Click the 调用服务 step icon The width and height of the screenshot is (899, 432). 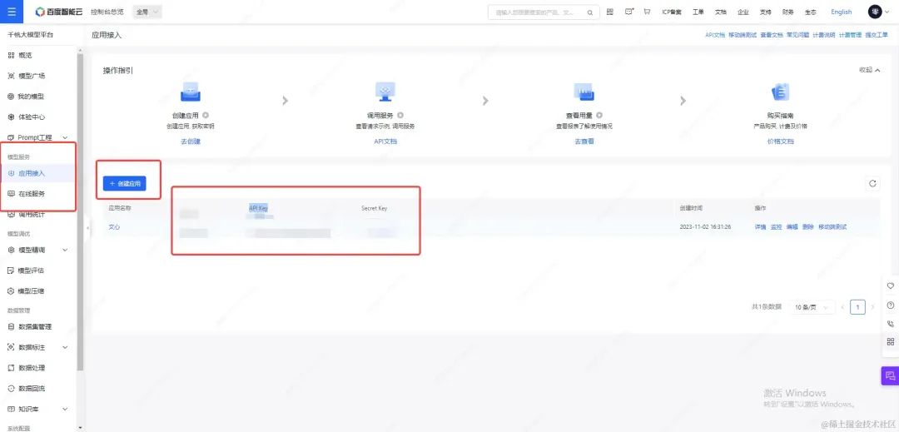pyautogui.click(x=385, y=92)
